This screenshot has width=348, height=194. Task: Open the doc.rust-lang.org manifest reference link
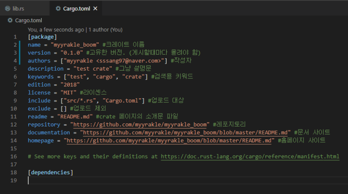pyautogui.click(x=250, y=156)
